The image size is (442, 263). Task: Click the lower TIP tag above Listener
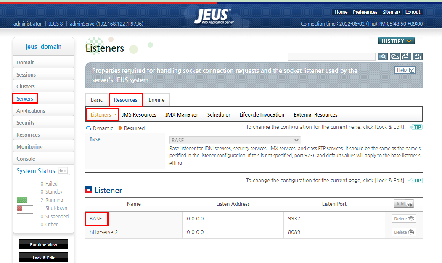point(416,181)
